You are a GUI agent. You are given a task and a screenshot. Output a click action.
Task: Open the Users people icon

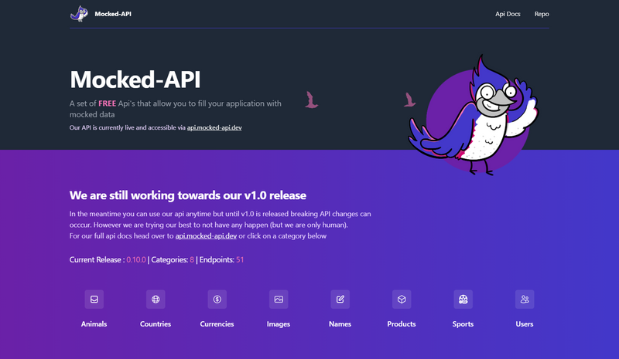(525, 300)
